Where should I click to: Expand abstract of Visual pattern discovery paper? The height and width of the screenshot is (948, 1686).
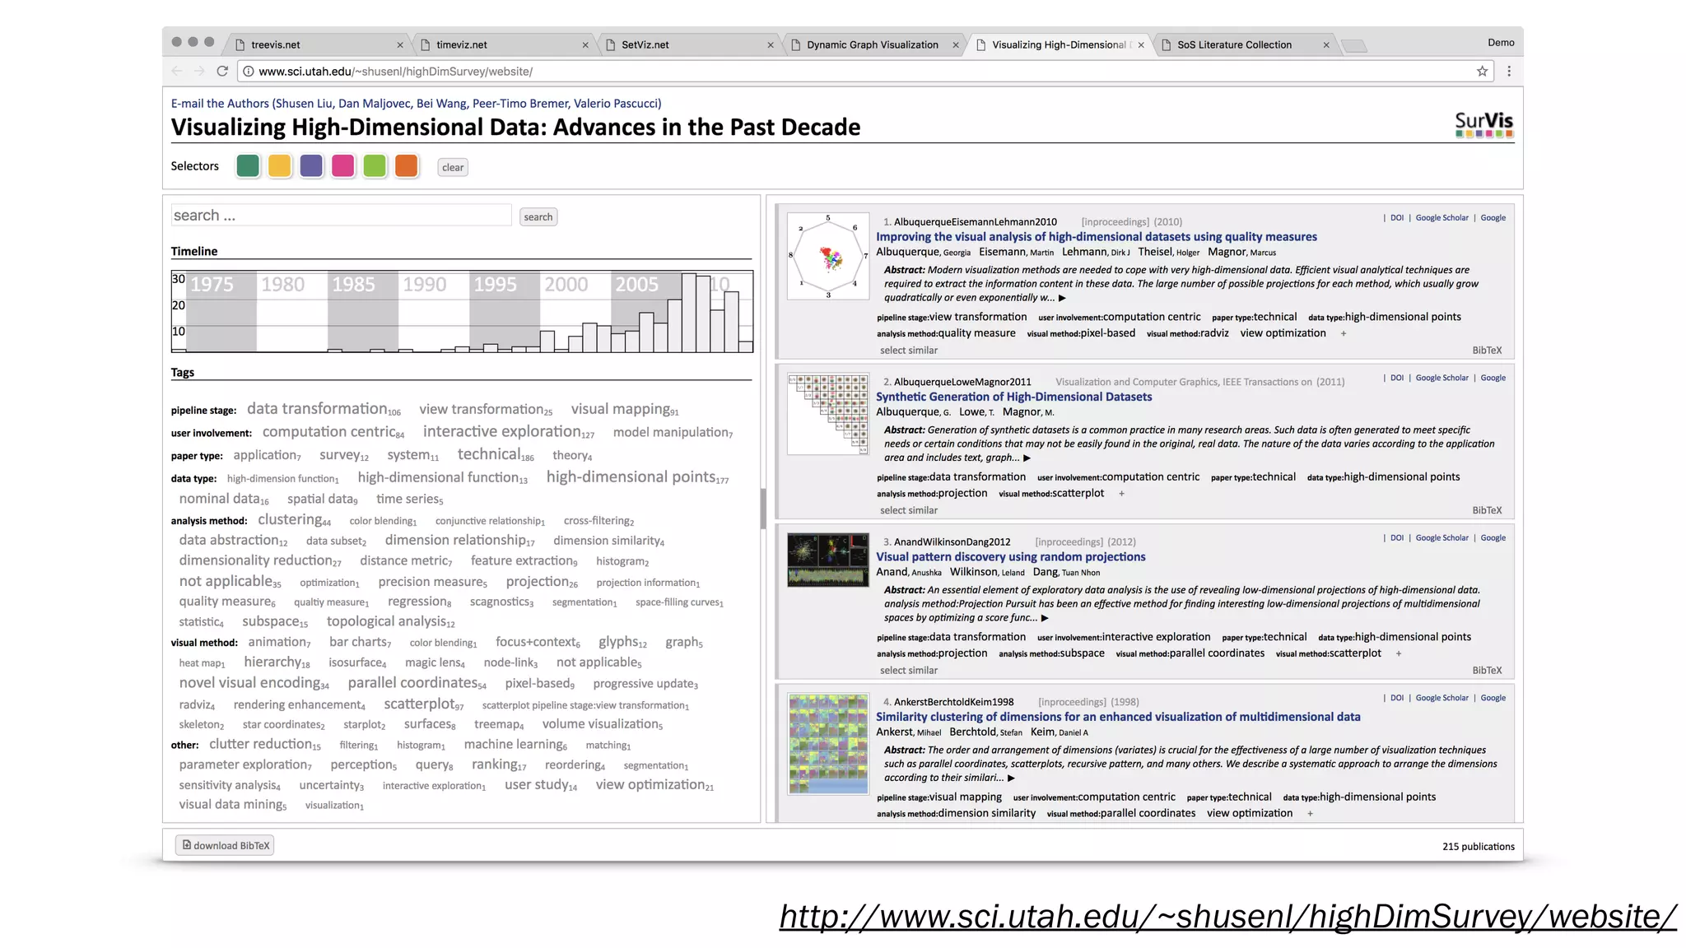click(1045, 618)
